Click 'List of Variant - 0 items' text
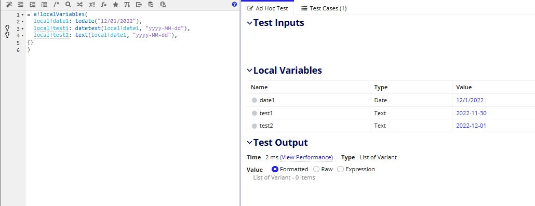Screen dimensions: 535x206 click(x=284, y=177)
